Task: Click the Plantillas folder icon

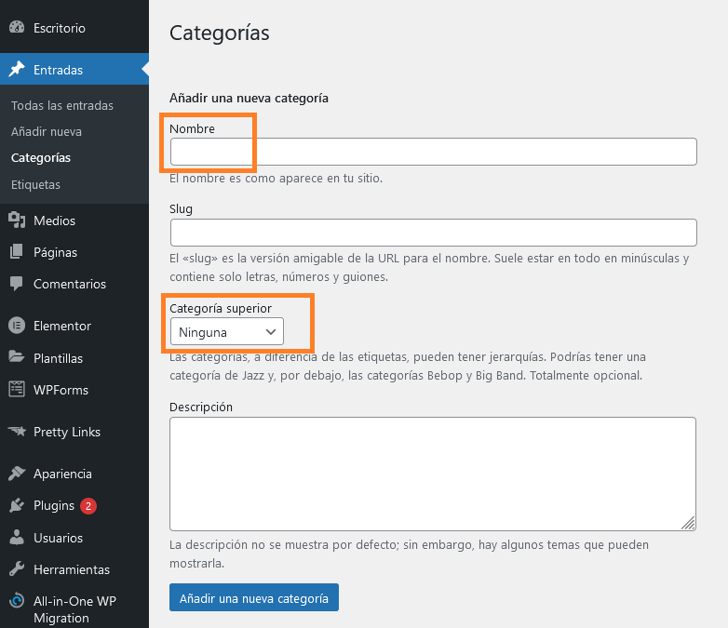Action: pos(17,358)
